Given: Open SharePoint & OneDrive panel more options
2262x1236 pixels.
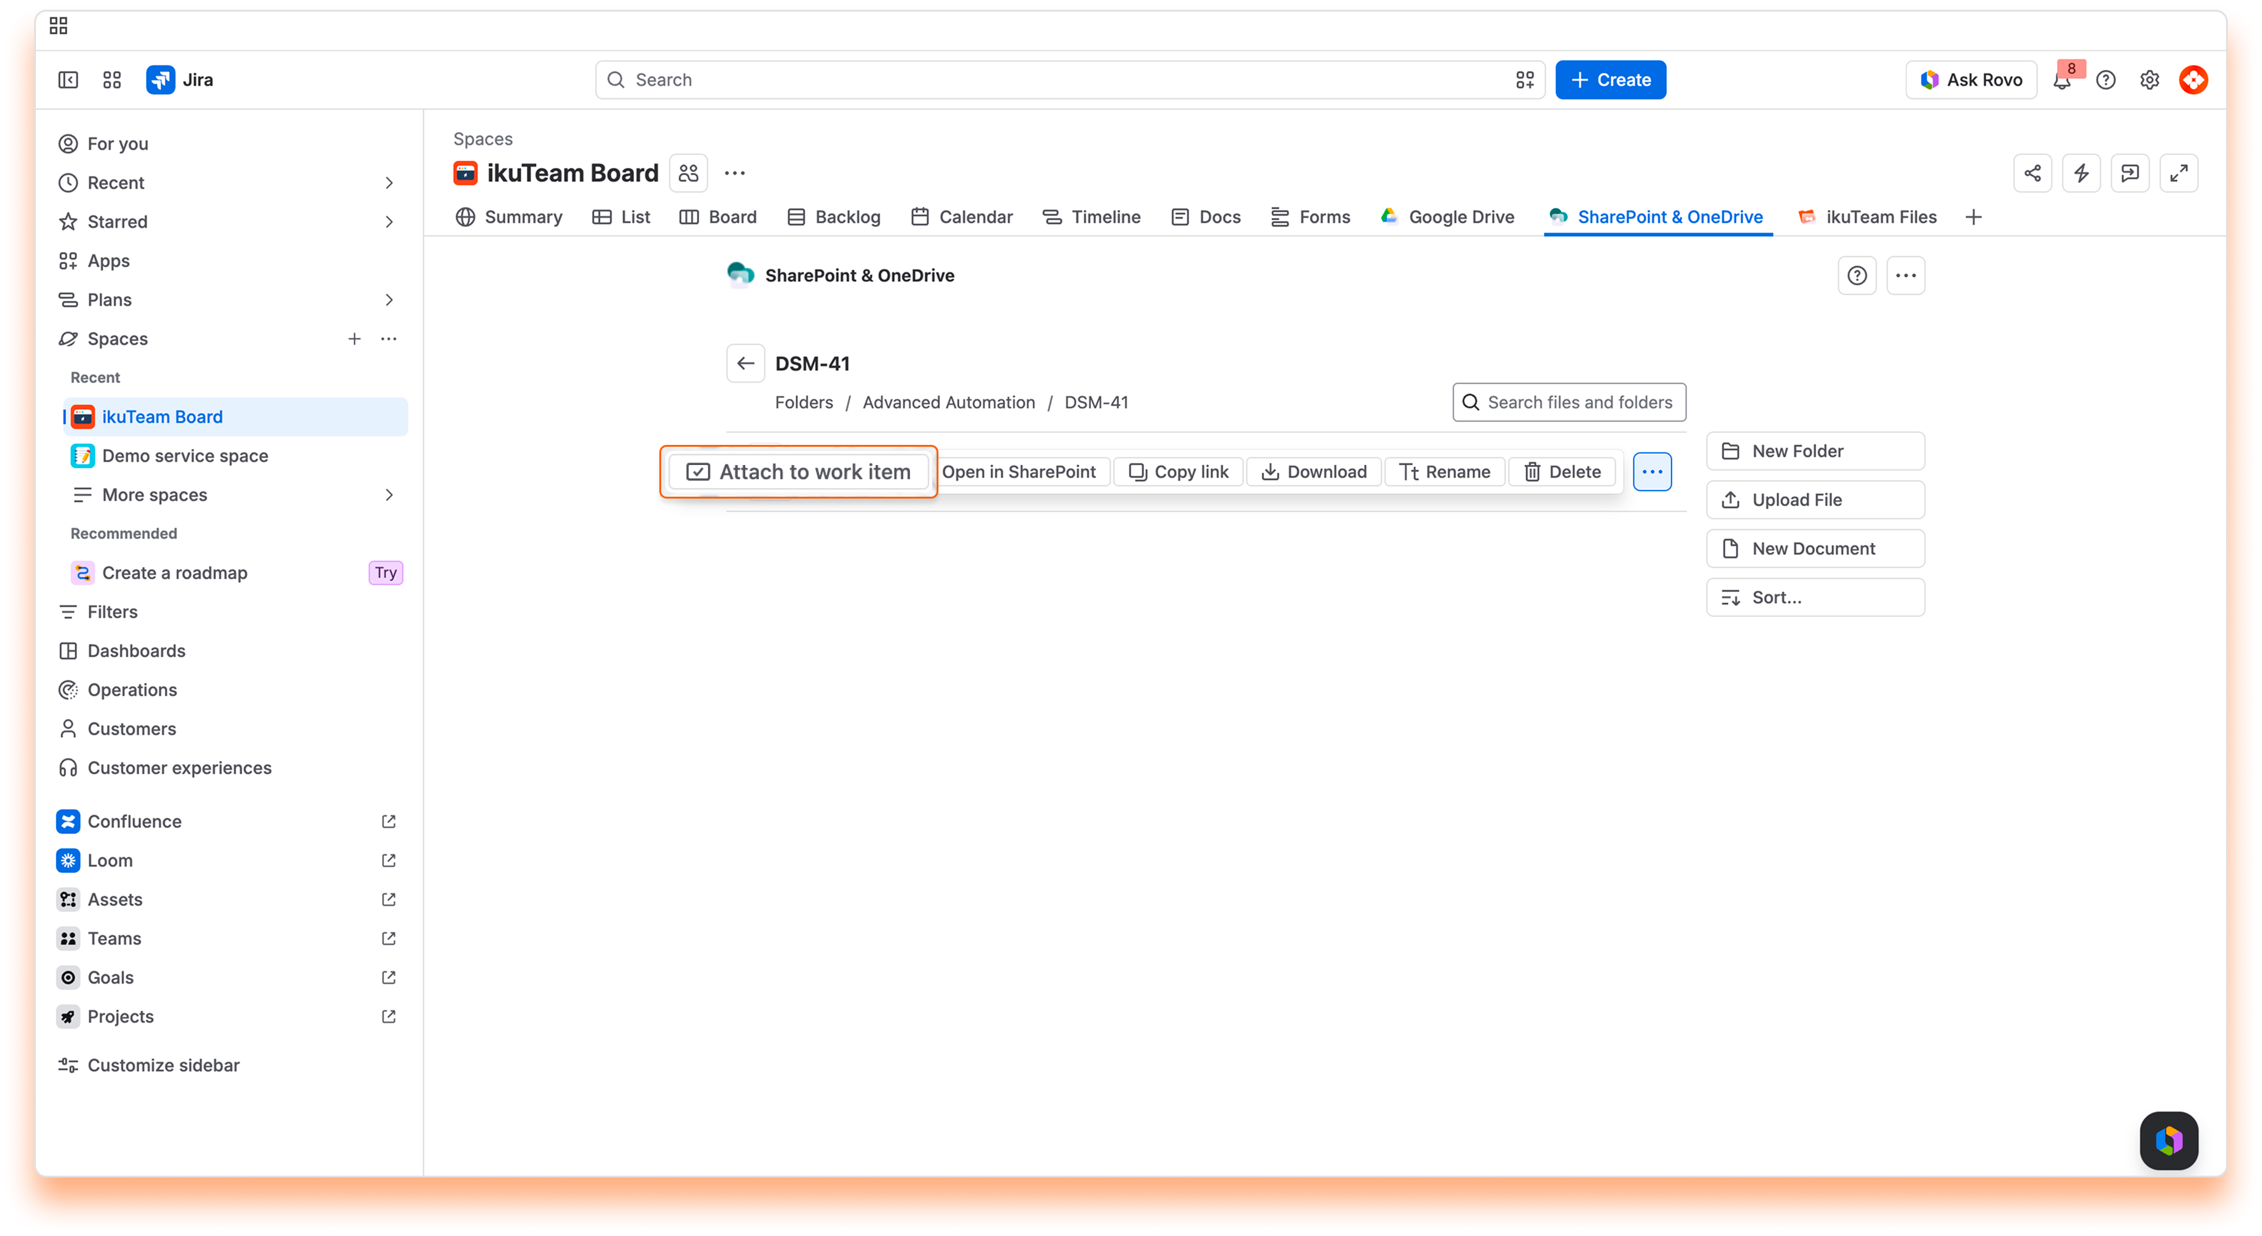Looking at the screenshot, I should pyautogui.click(x=1906, y=276).
